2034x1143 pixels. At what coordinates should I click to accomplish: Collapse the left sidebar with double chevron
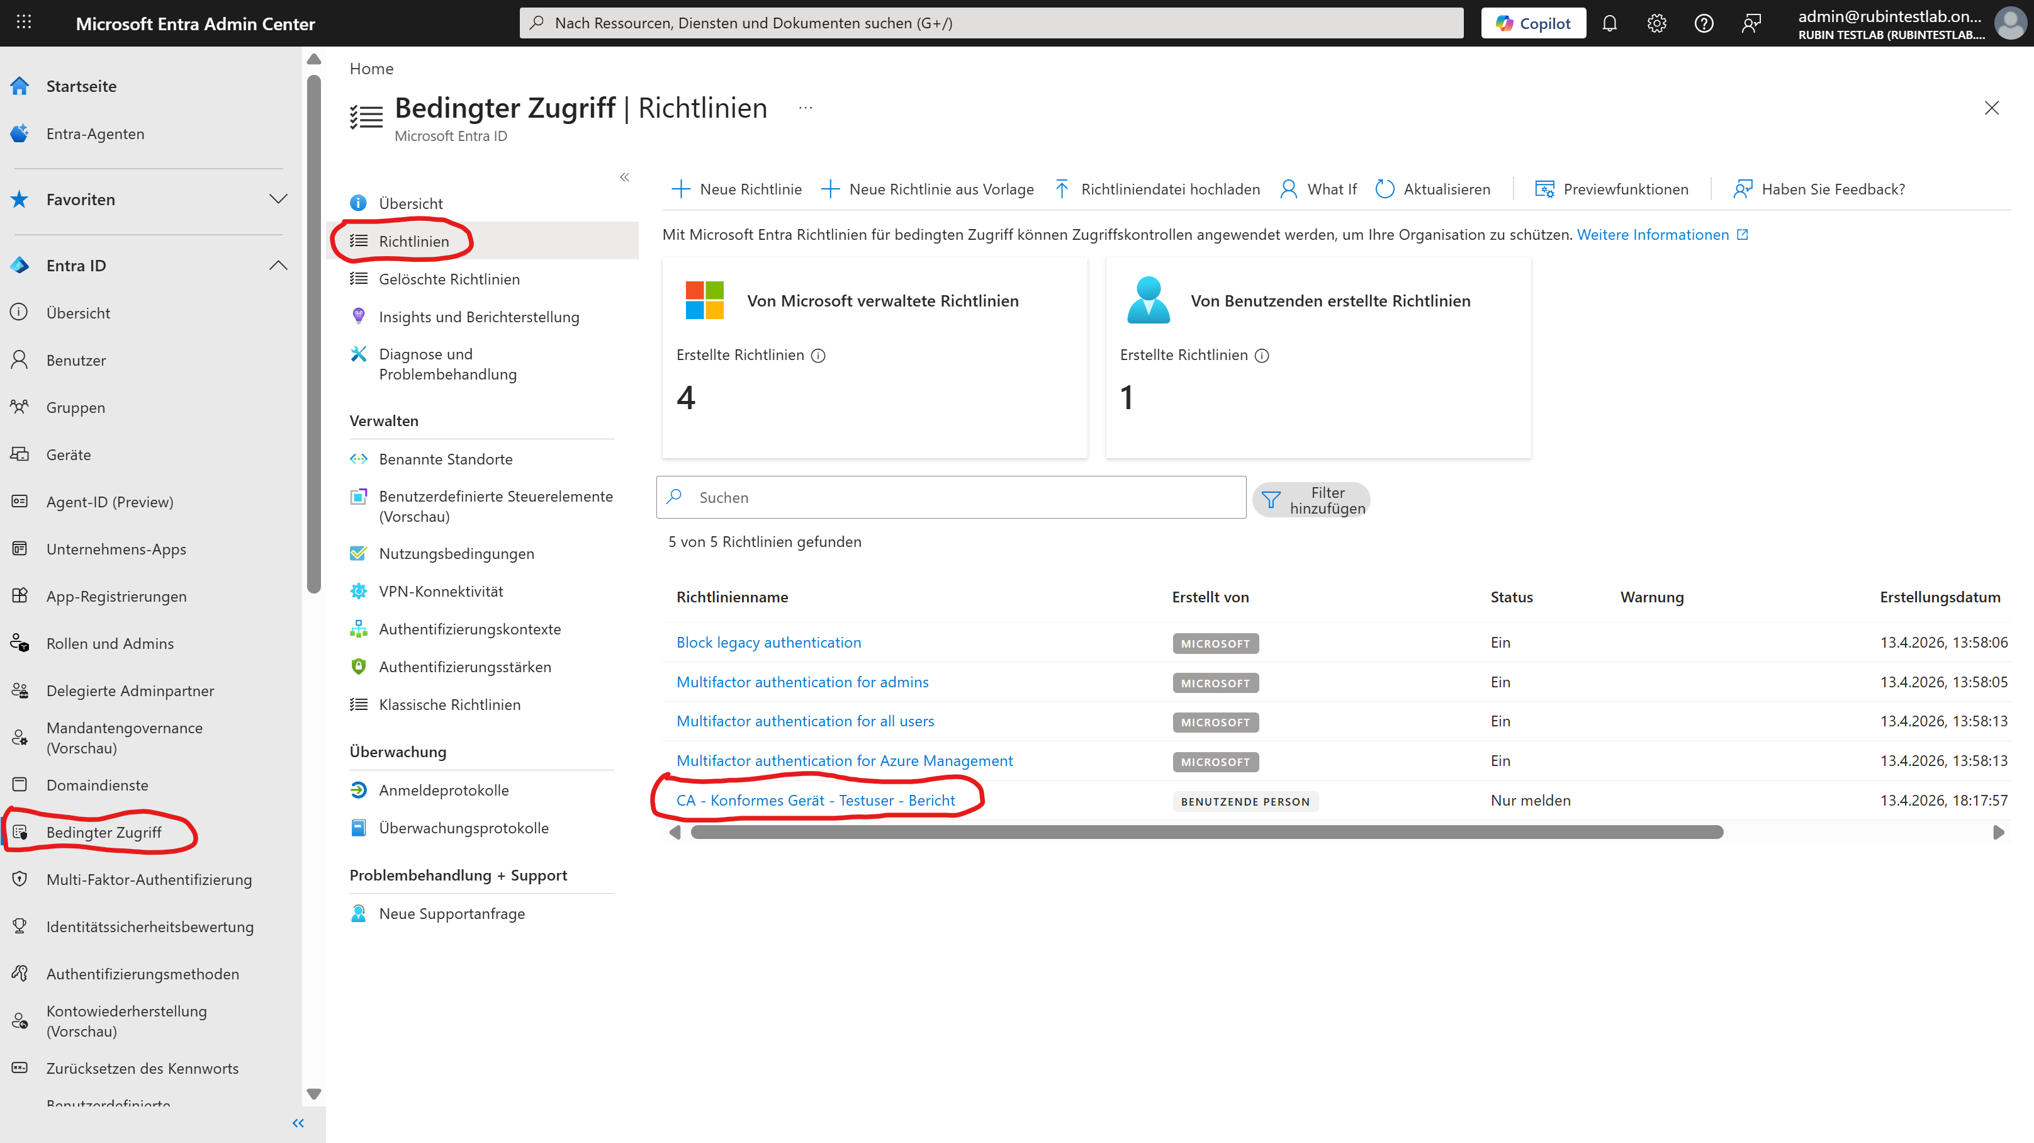298,1122
